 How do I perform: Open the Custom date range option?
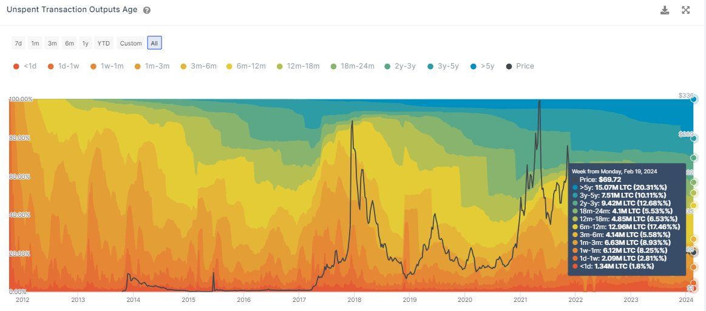[131, 43]
